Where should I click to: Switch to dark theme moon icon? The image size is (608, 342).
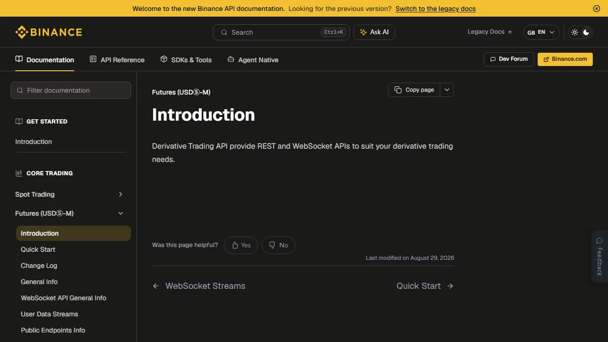click(586, 32)
